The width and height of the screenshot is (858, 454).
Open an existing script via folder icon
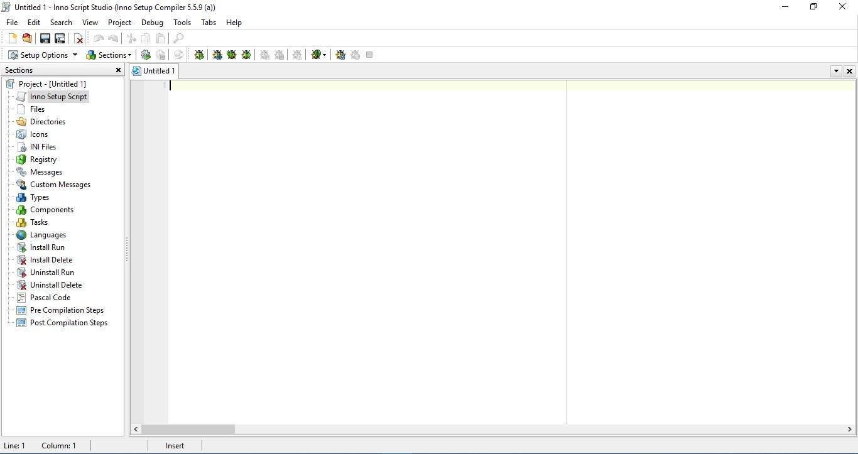point(27,38)
